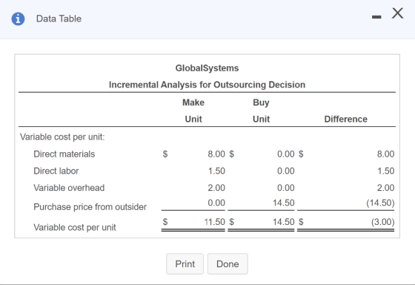The image size is (415, 285).
Task: Click Purchase price Make value 0.00
Action: pyautogui.click(x=216, y=203)
